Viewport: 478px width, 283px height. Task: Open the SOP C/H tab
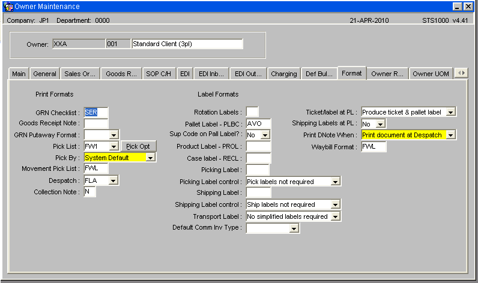[x=159, y=74]
